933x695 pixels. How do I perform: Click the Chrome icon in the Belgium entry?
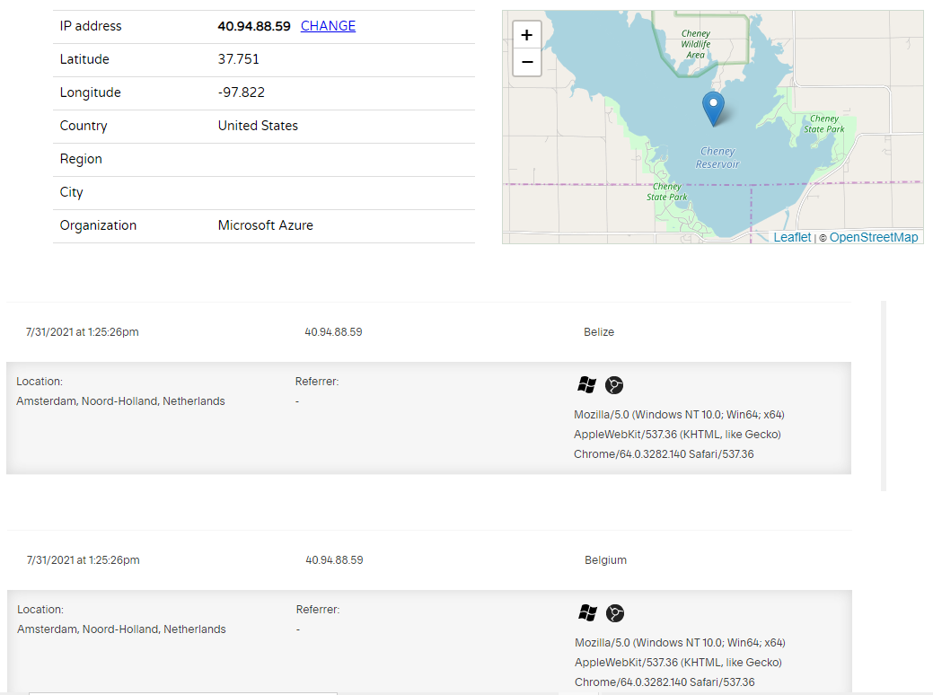coord(614,613)
